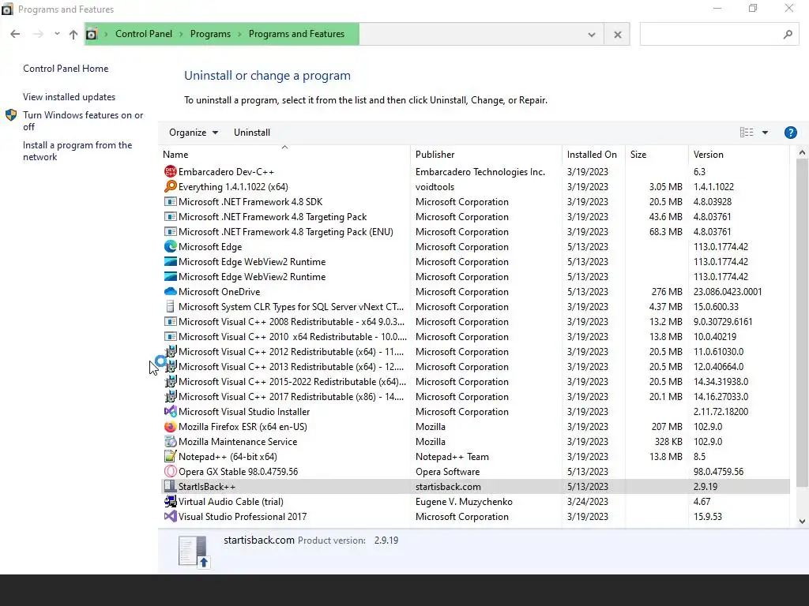Click version 23.086.0423.0001 cell
The width and height of the screenshot is (809, 606).
click(728, 292)
